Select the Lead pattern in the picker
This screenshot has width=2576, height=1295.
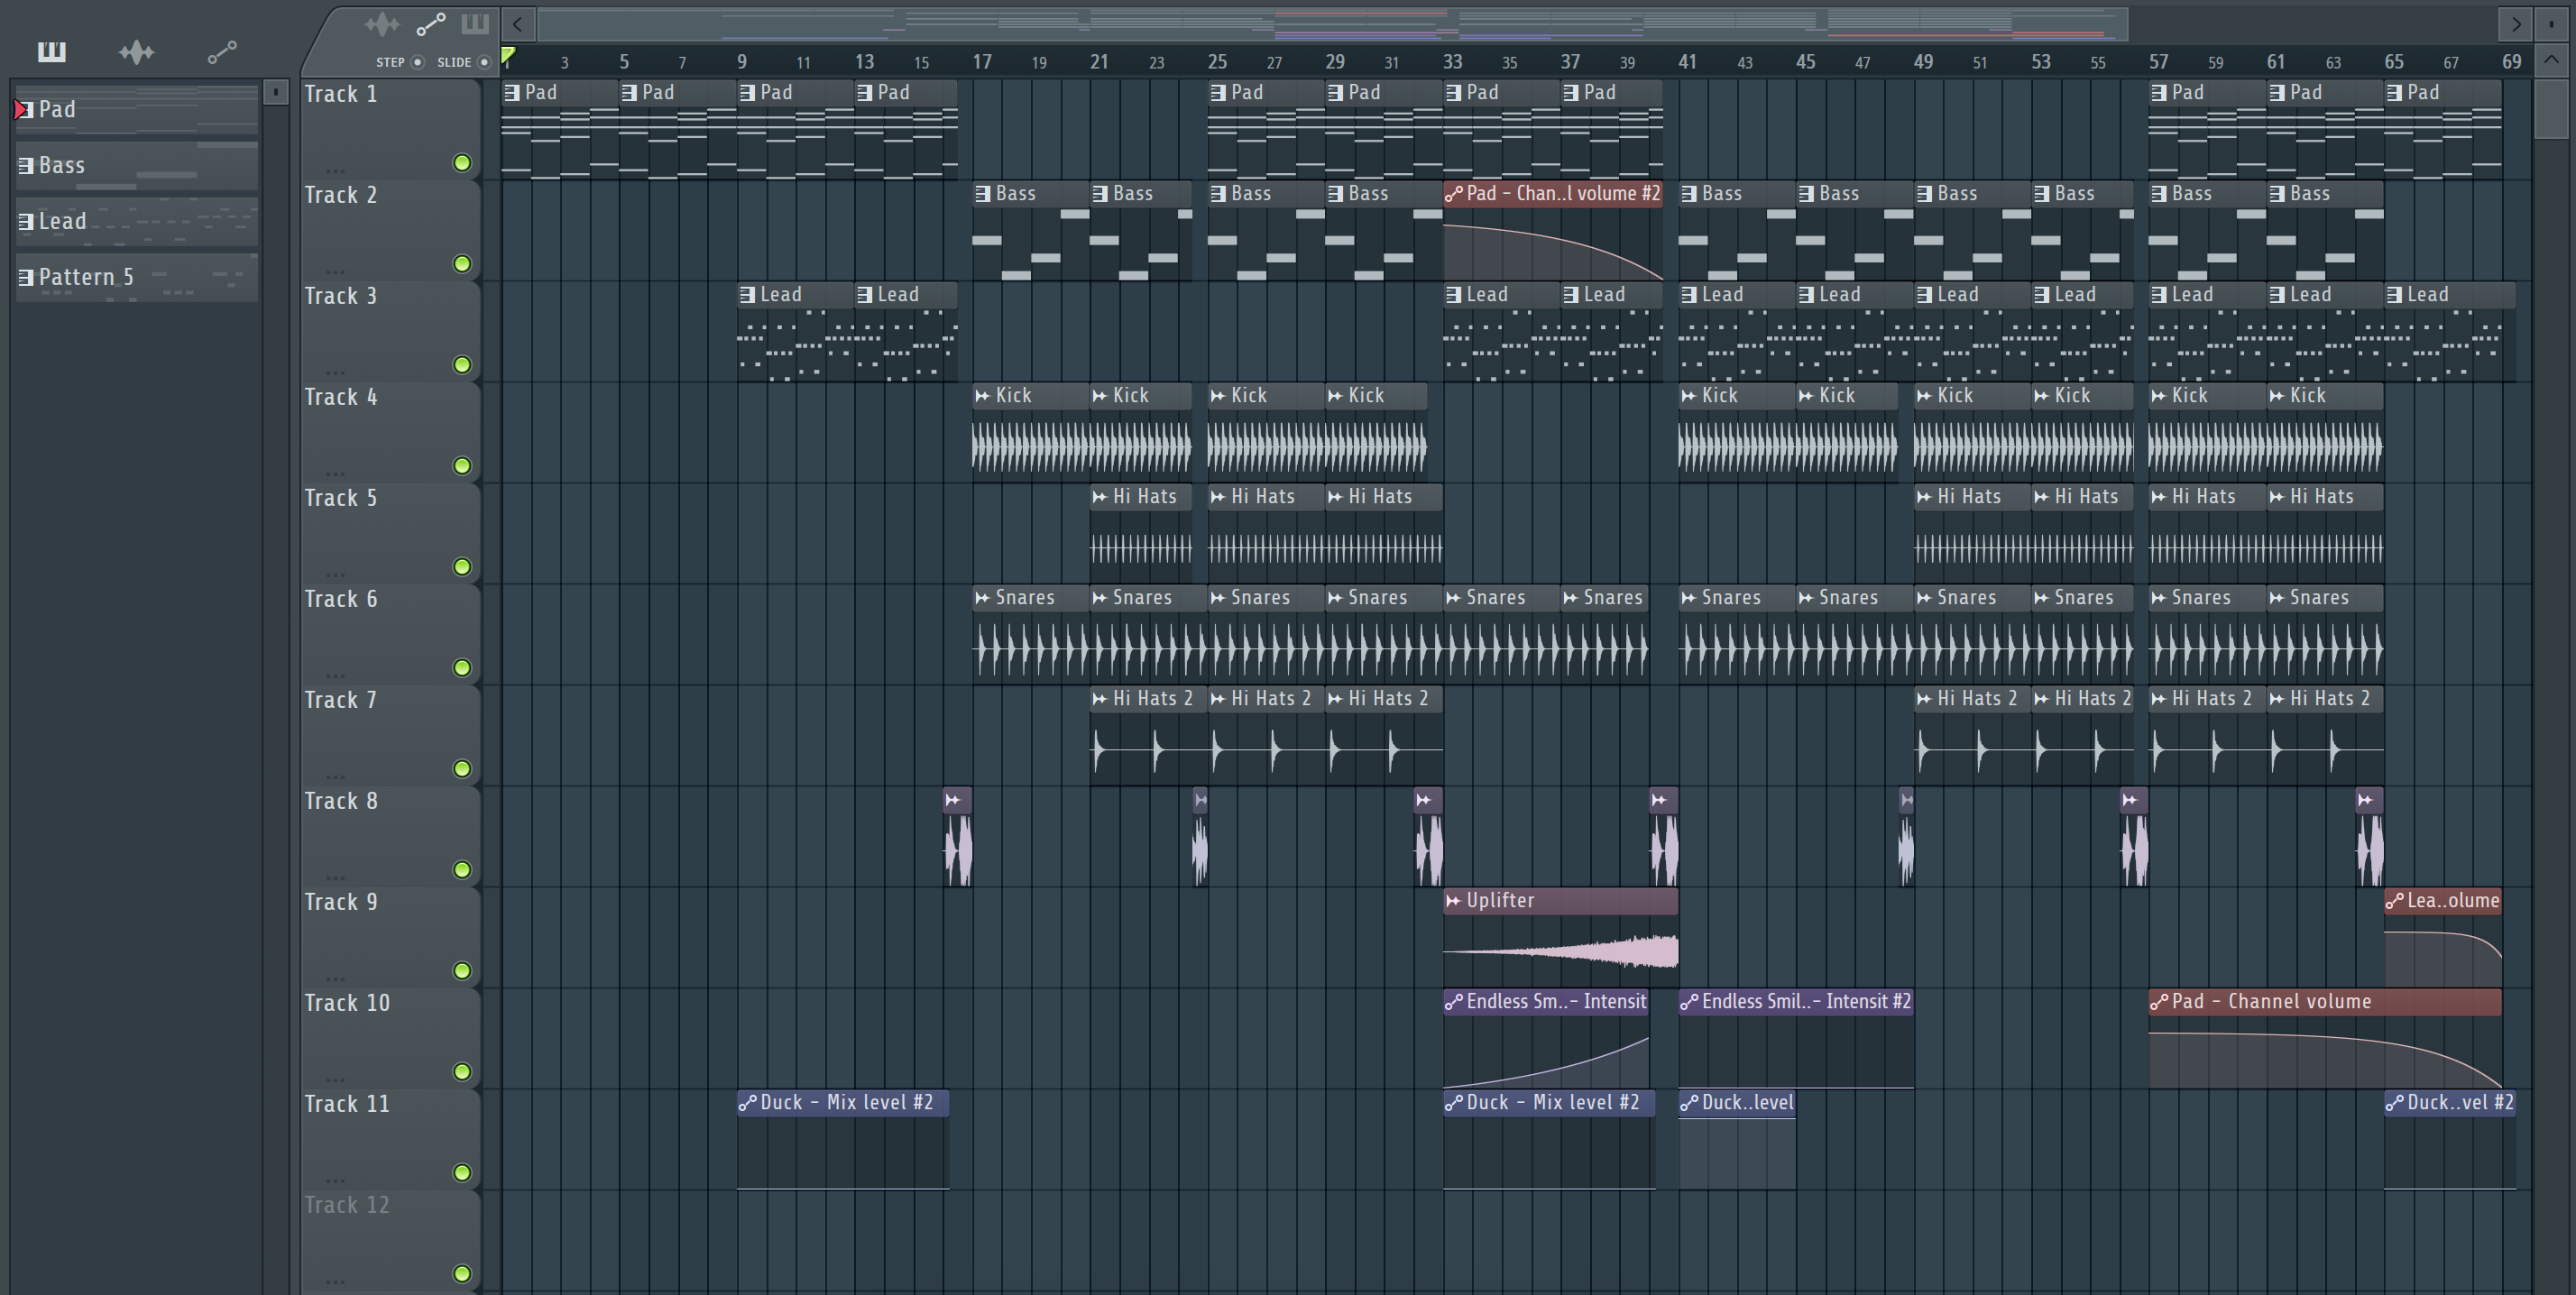click(x=137, y=221)
